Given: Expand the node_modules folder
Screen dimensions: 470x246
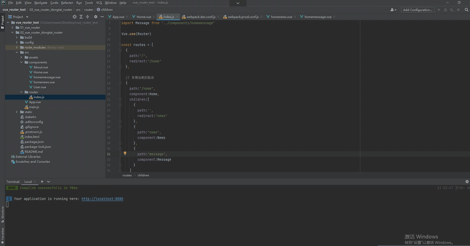Looking at the screenshot, I should click(x=17, y=48).
